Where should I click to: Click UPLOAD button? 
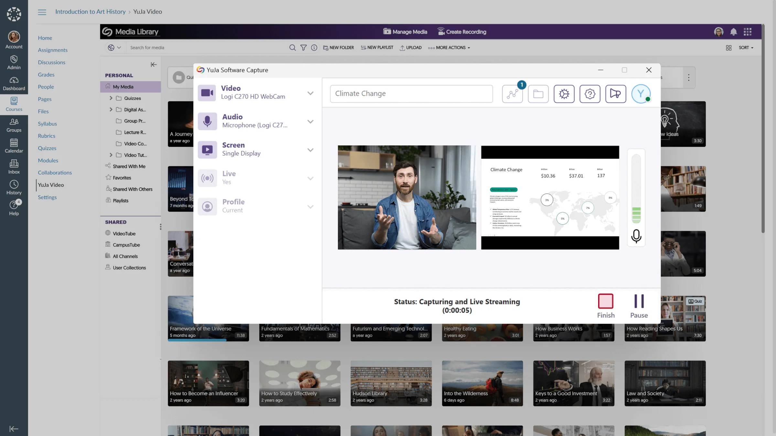pyautogui.click(x=411, y=48)
